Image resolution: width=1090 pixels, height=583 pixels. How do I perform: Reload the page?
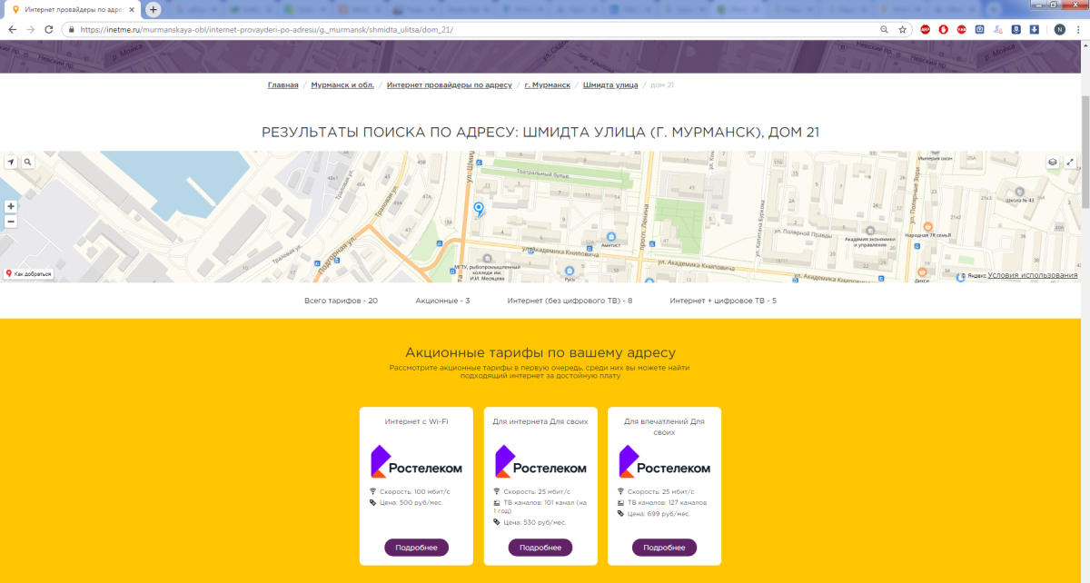(x=50, y=29)
